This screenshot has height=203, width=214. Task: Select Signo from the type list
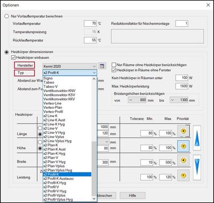click(x=67, y=78)
